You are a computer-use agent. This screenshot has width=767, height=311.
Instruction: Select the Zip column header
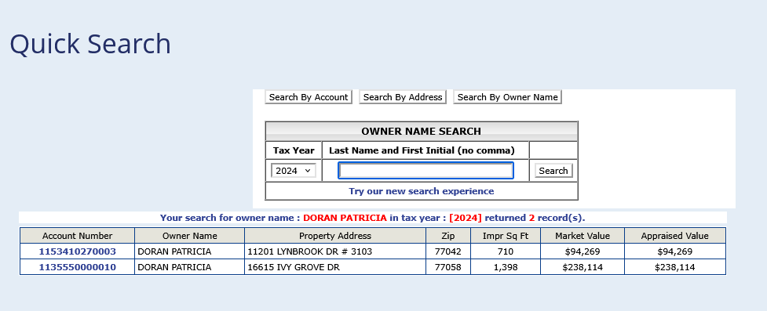(x=447, y=236)
